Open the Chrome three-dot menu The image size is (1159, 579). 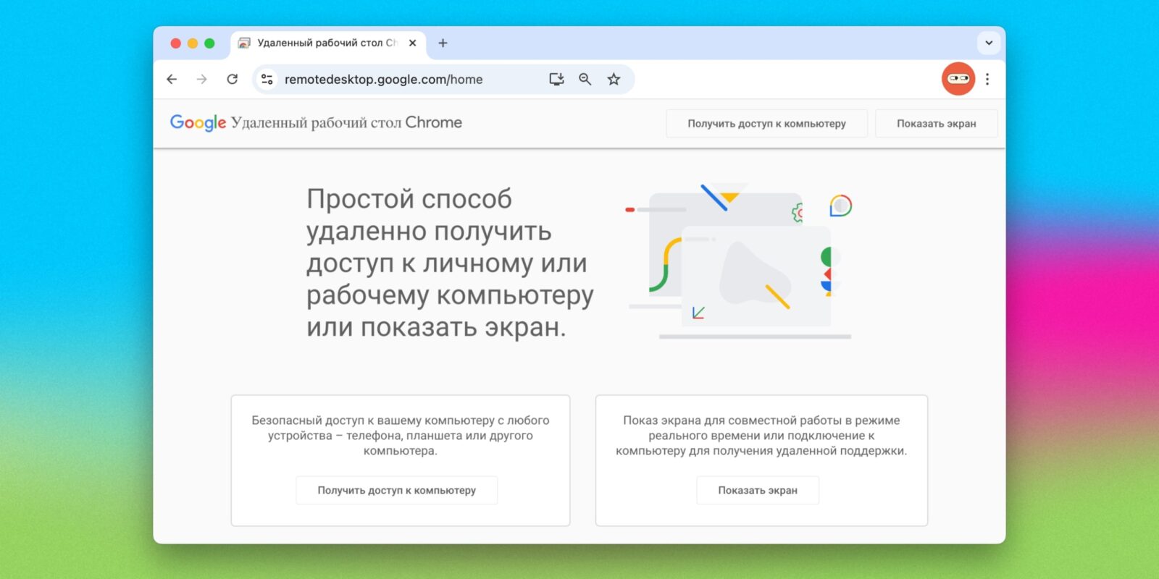point(987,80)
